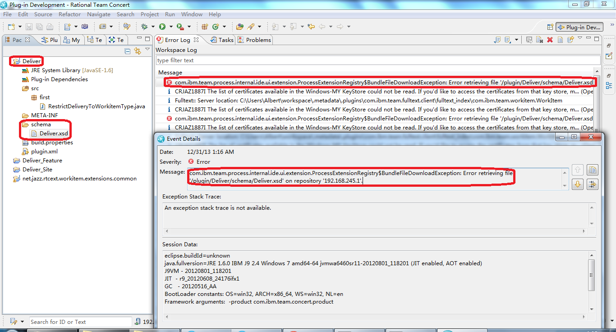Select plugin.xml file

pos(40,151)
